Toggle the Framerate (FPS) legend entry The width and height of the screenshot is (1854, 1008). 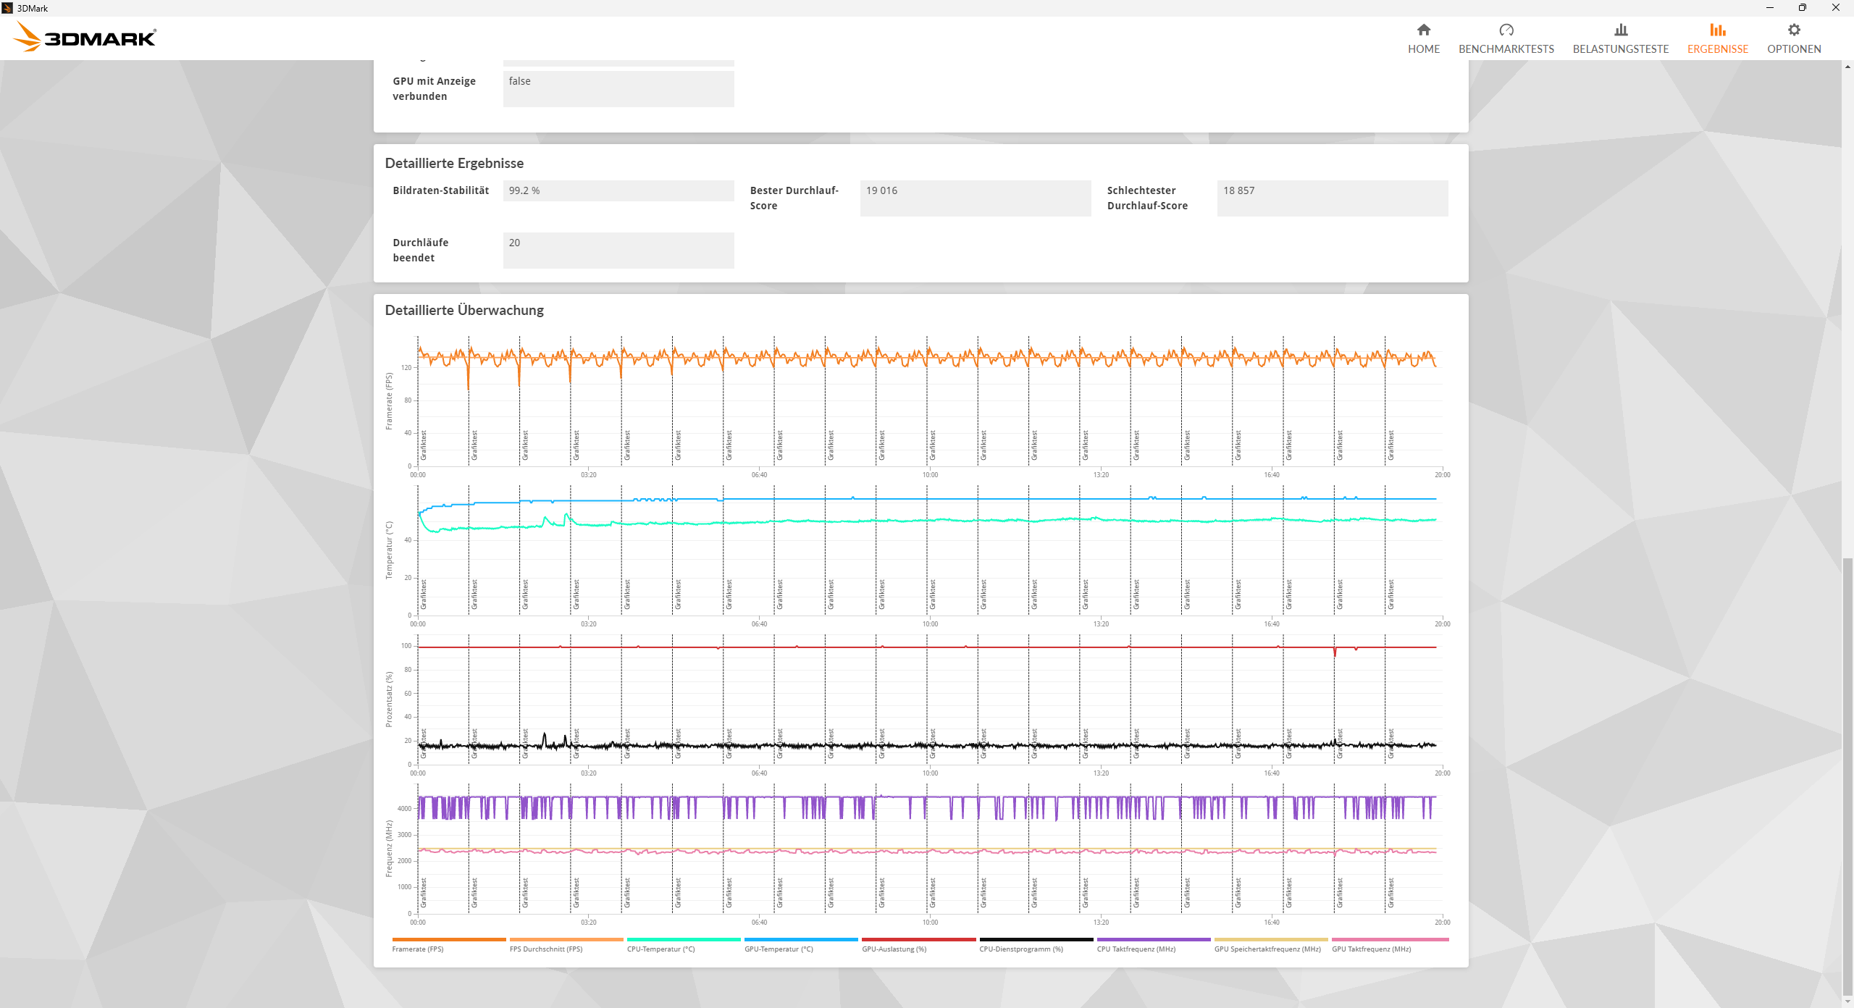(x=418, y=949)
